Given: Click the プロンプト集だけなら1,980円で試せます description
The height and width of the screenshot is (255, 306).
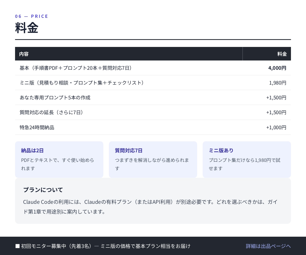Looking at the screenshot, I should click(x=245, y=164).
